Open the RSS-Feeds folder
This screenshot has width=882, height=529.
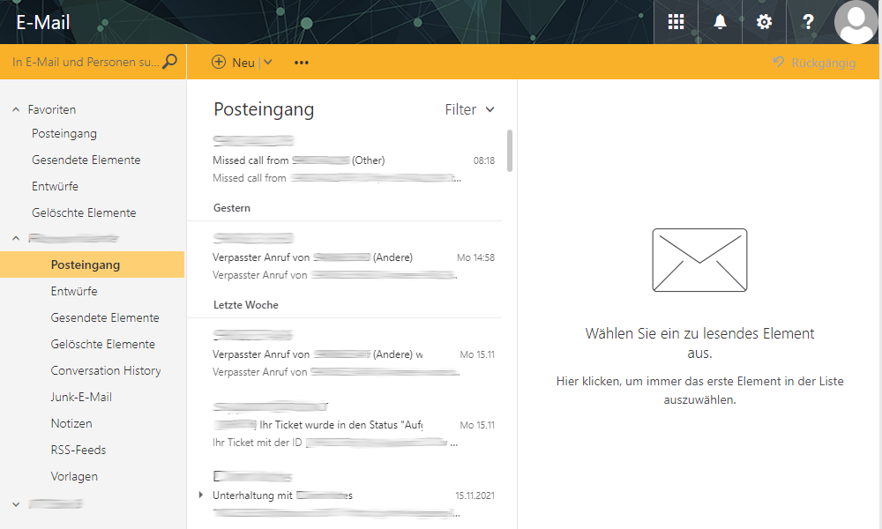78,450
